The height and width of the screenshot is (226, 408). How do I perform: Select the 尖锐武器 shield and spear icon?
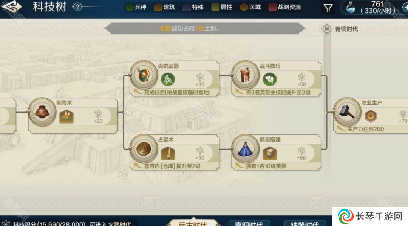(144, 75)
